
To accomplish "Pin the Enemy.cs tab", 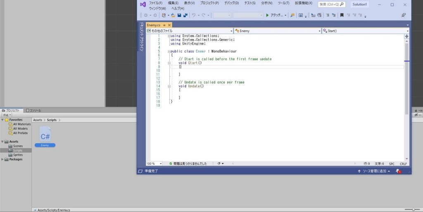I will [164, 25].
